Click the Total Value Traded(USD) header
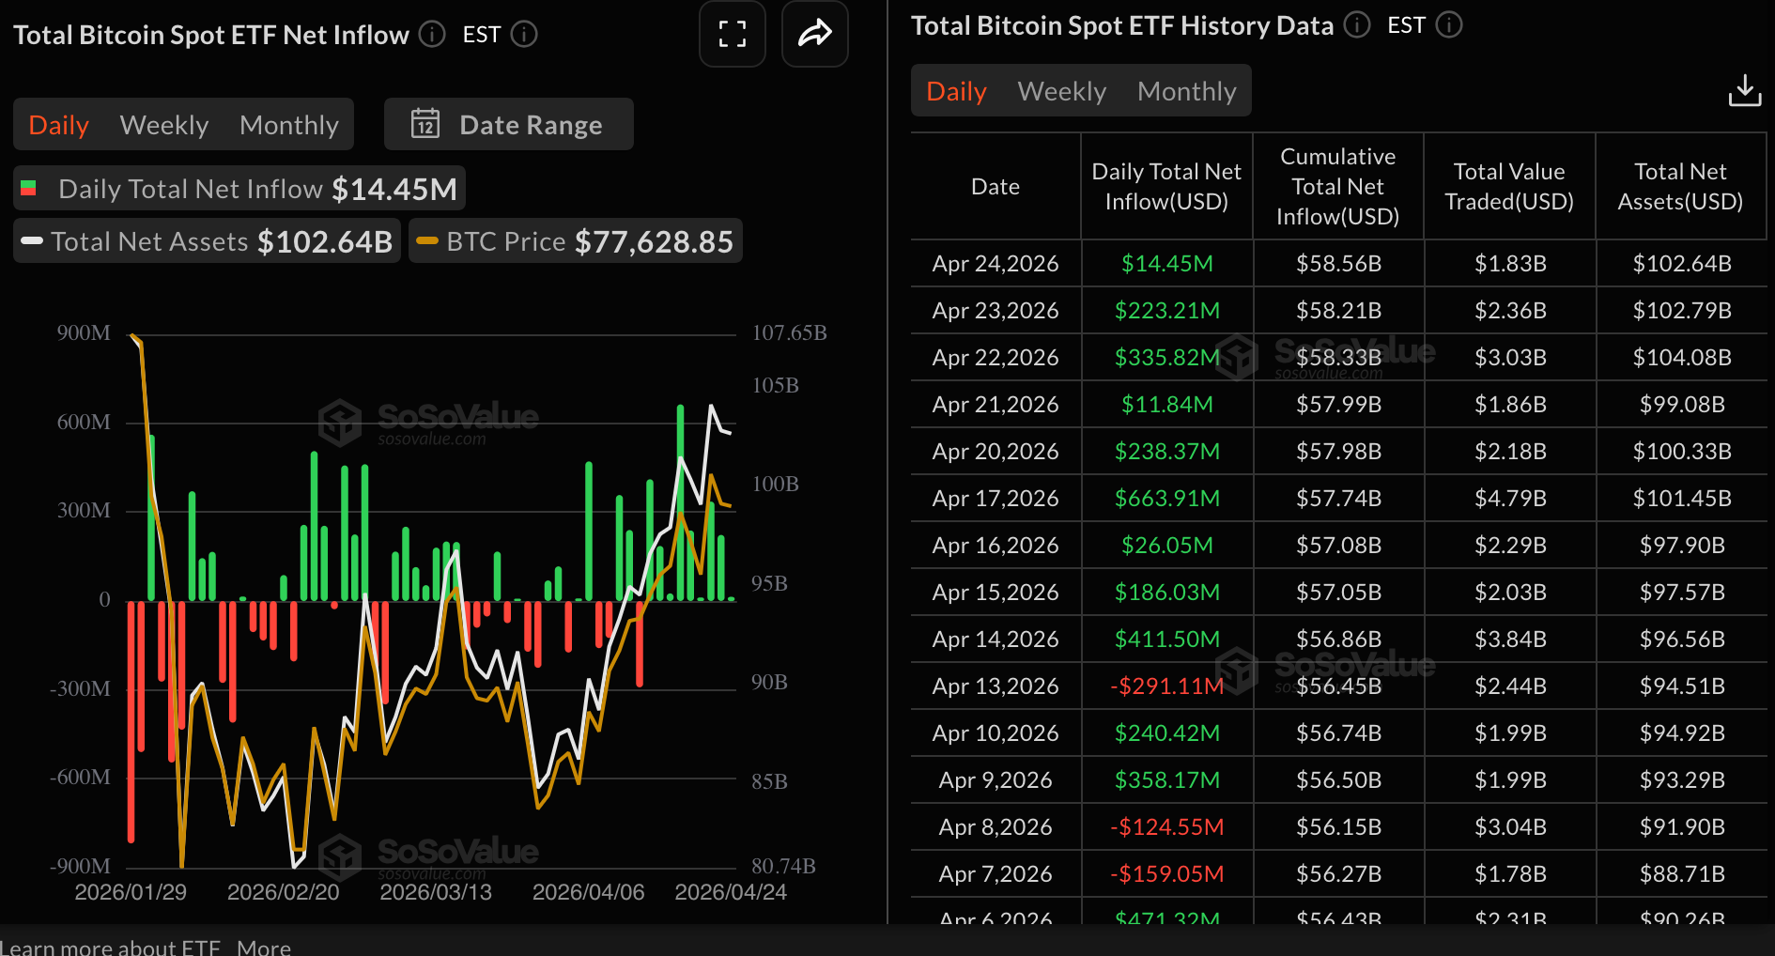This screenshot has height=956, width=1775. (x=1509, y=186)
